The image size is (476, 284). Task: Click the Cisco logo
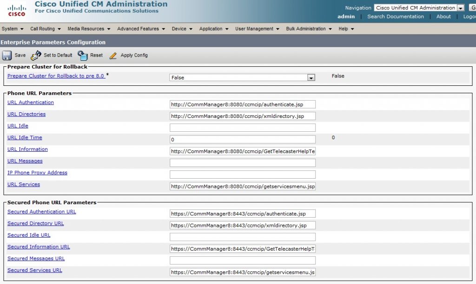click(17, 11)
